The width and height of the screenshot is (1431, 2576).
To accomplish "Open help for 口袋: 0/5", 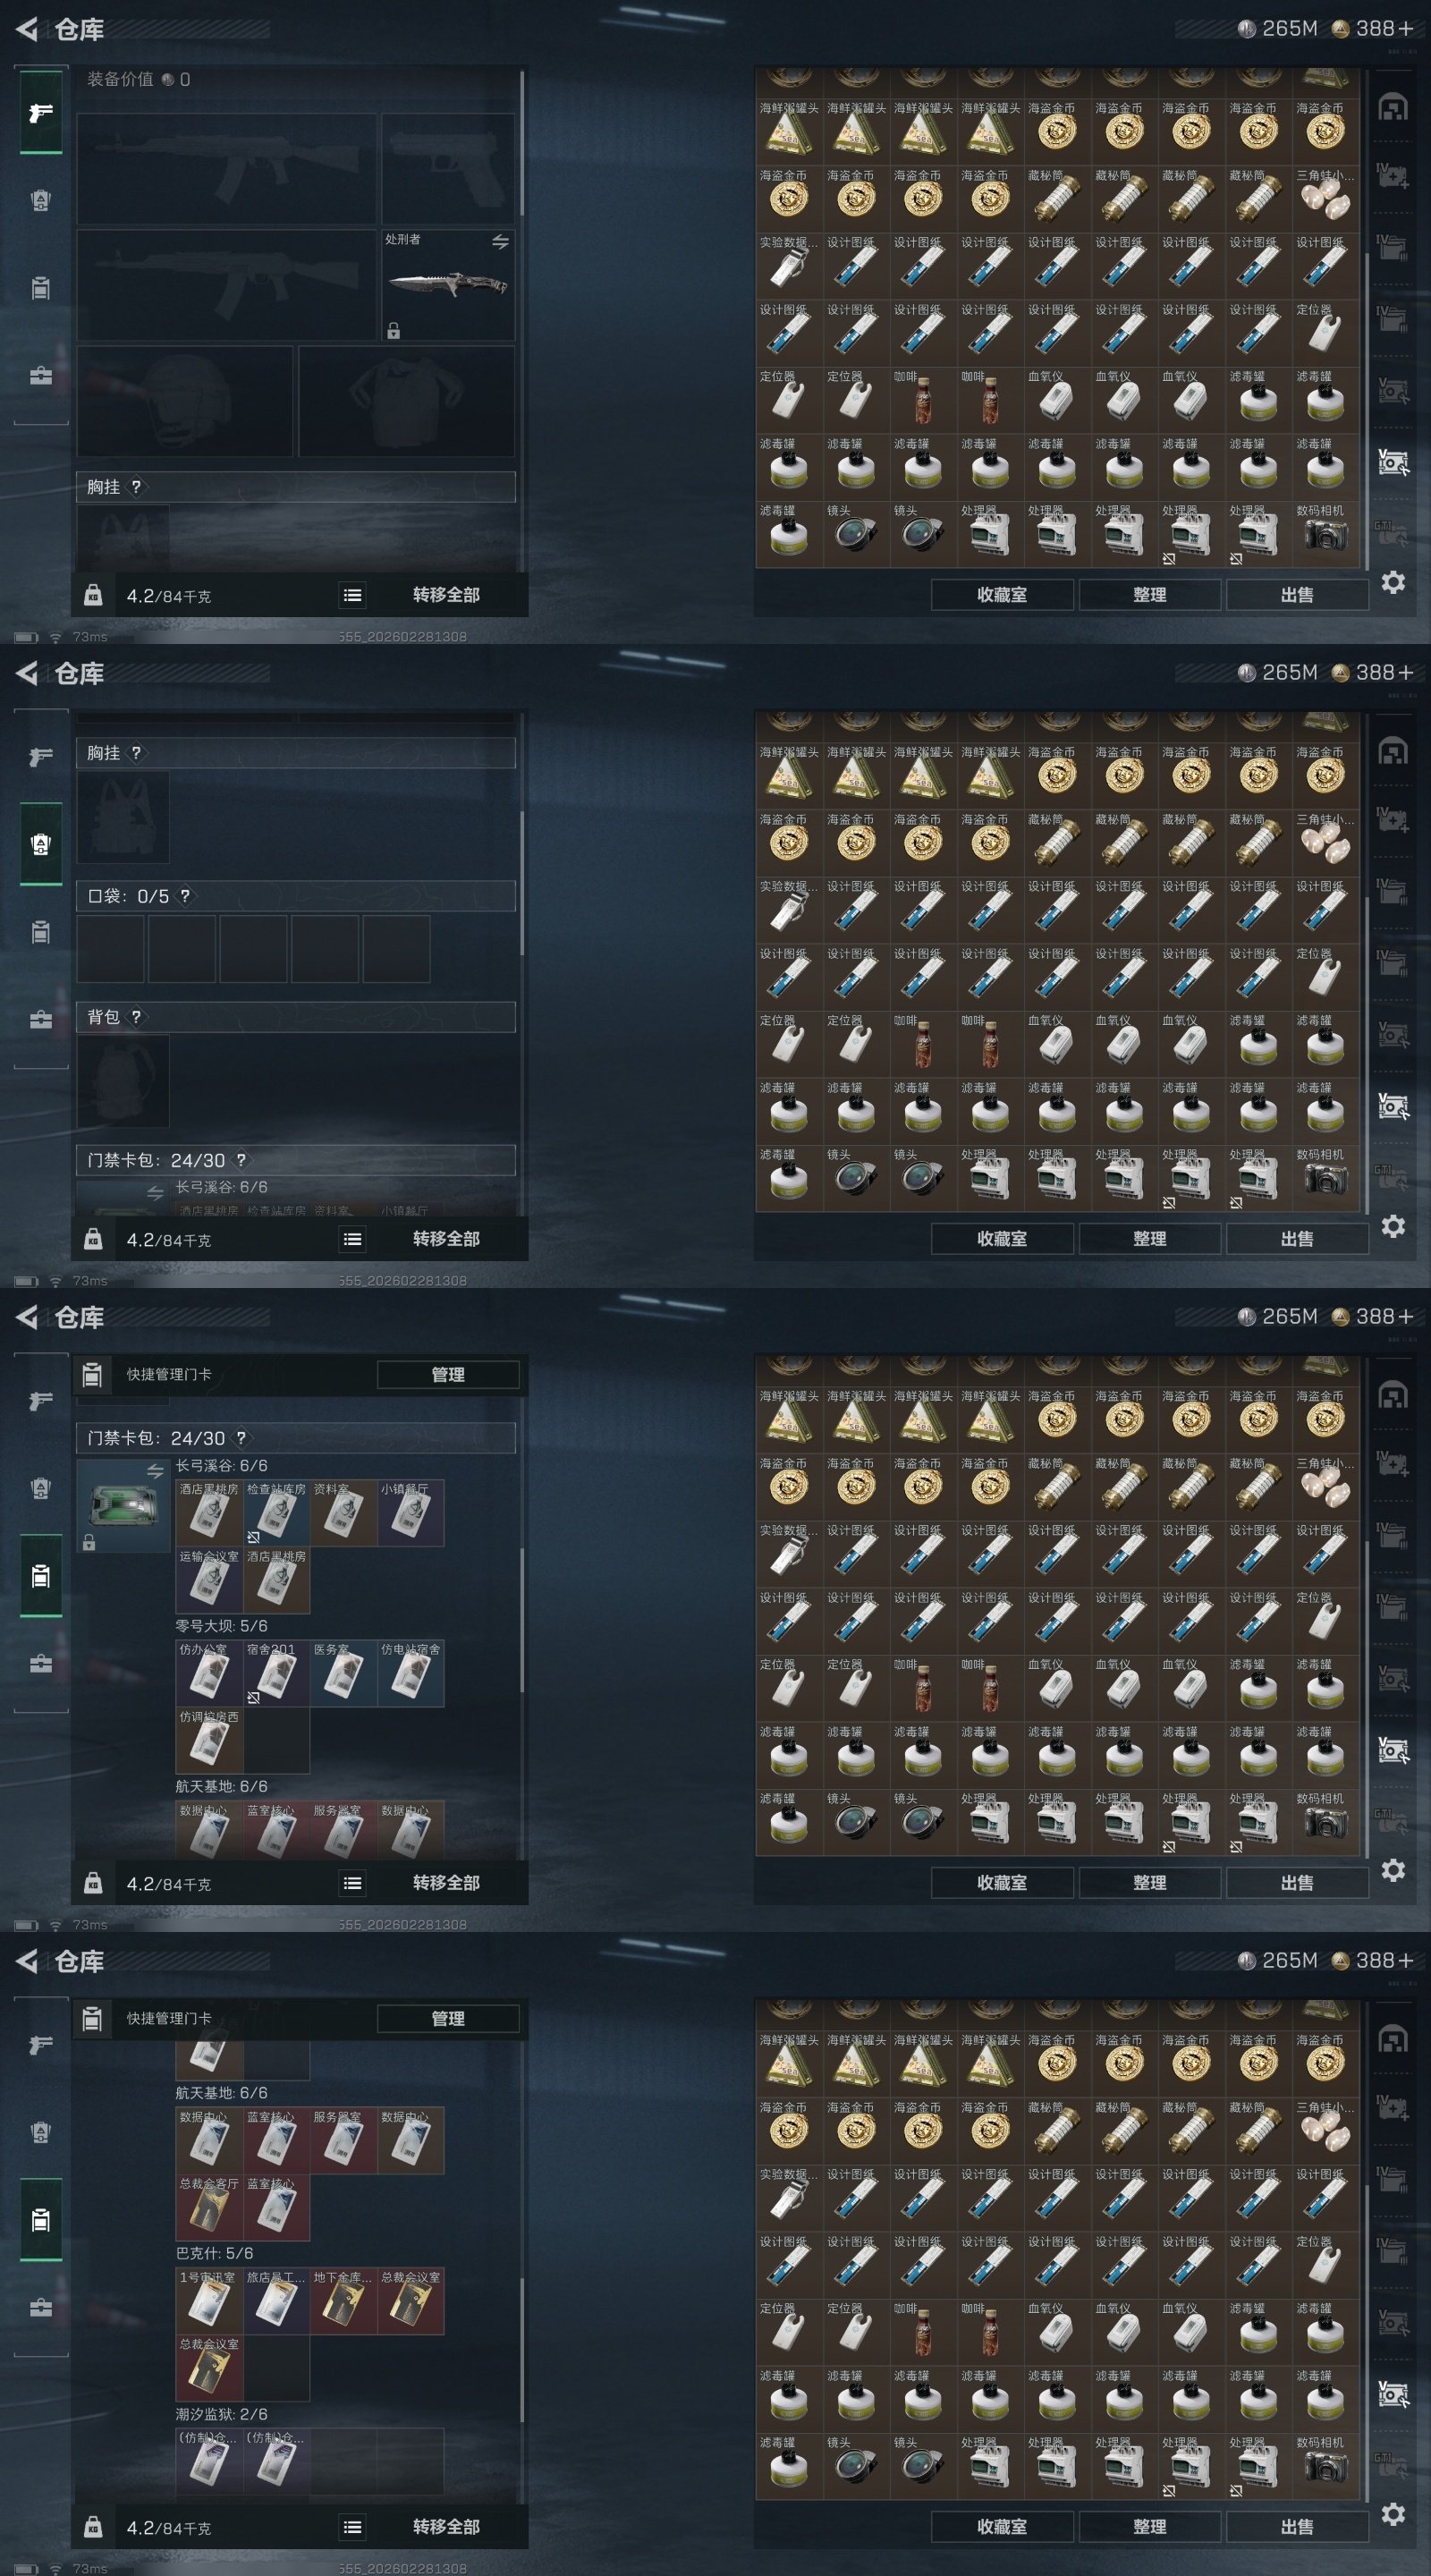I will pos(185,896).
